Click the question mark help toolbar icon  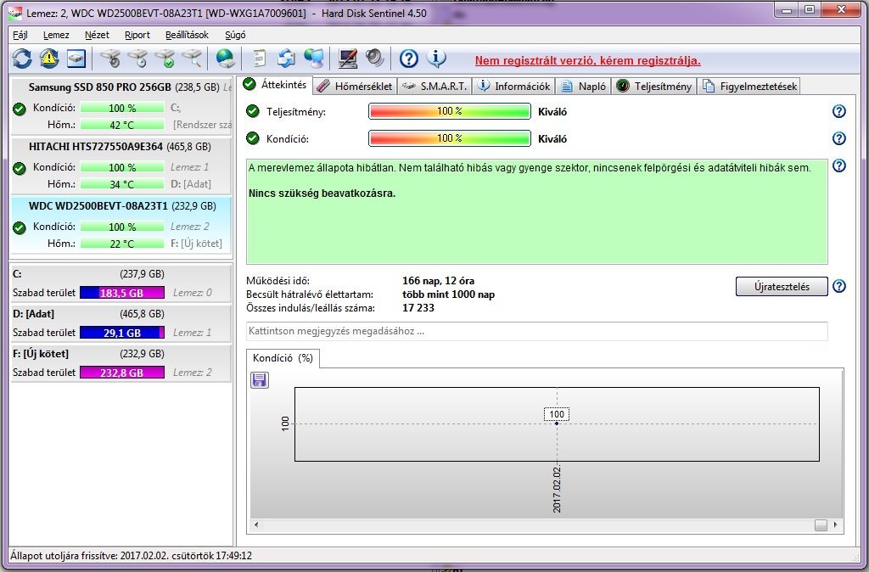click(x=409, y=59)
